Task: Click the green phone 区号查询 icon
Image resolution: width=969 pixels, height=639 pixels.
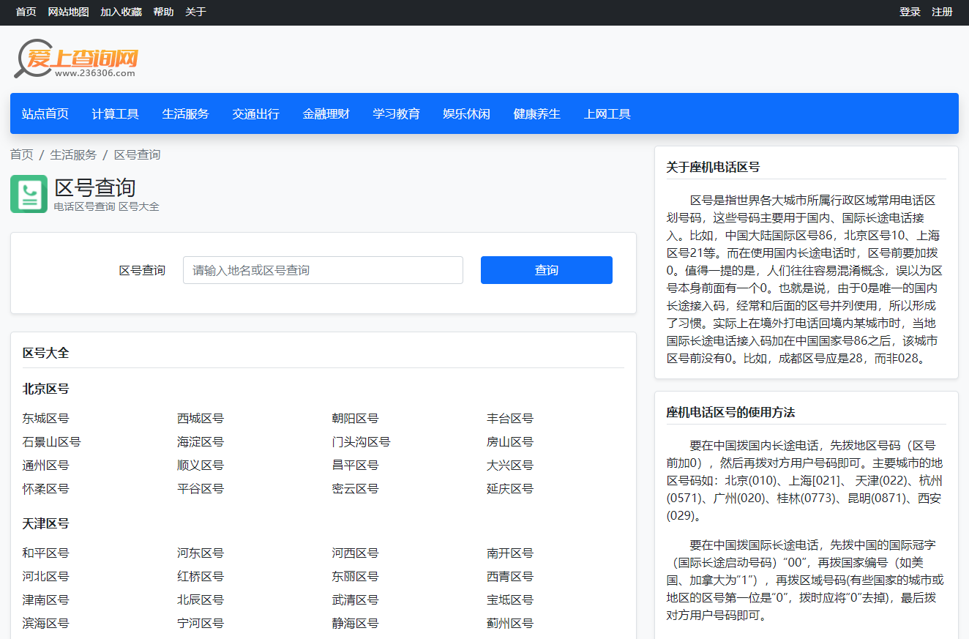Action: tap(29, 194)
